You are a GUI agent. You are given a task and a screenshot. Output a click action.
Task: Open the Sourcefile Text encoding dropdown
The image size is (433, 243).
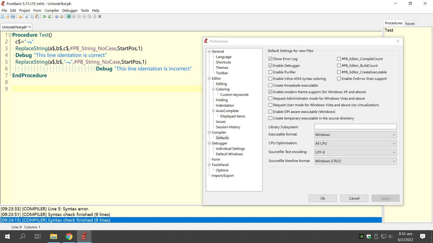pyautogui.click(x=355, y=152)
